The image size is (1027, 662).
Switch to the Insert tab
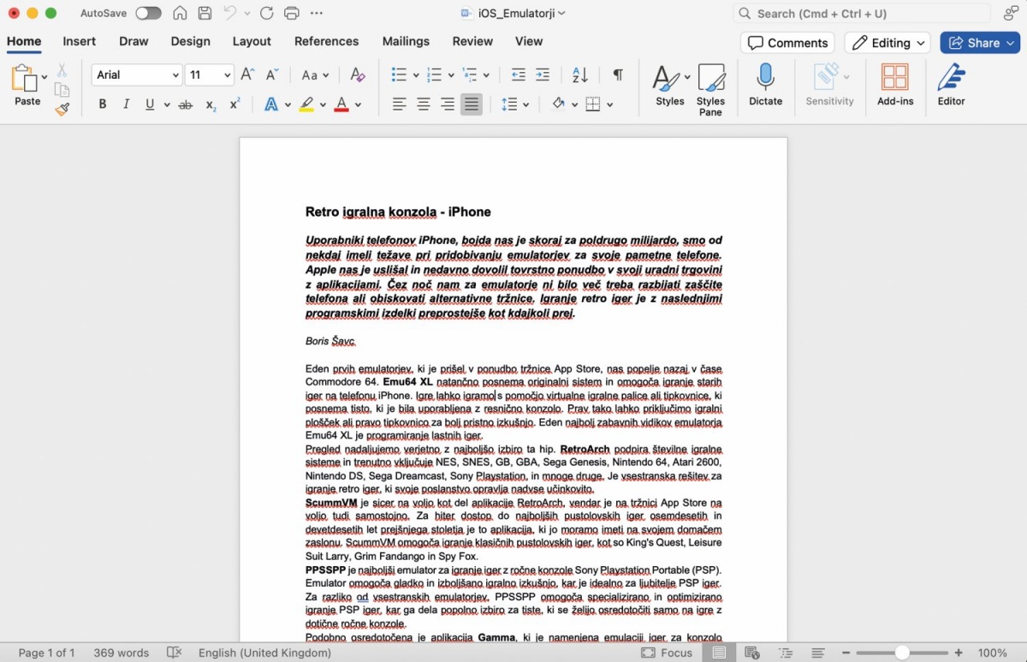coord(79,41)
